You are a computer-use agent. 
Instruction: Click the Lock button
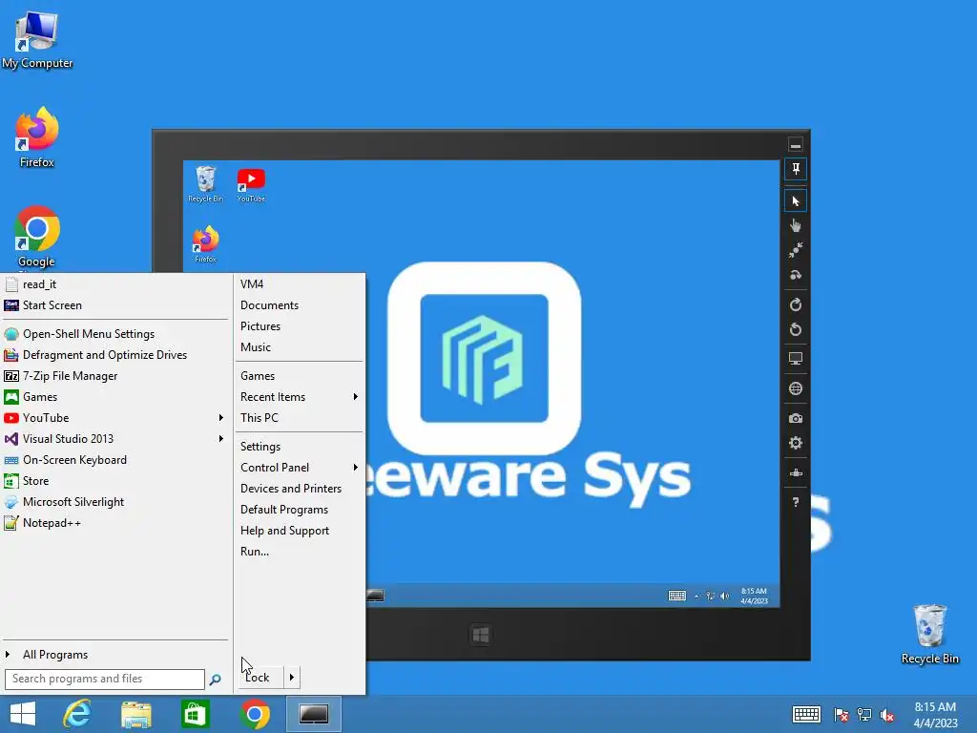point(260,678)
